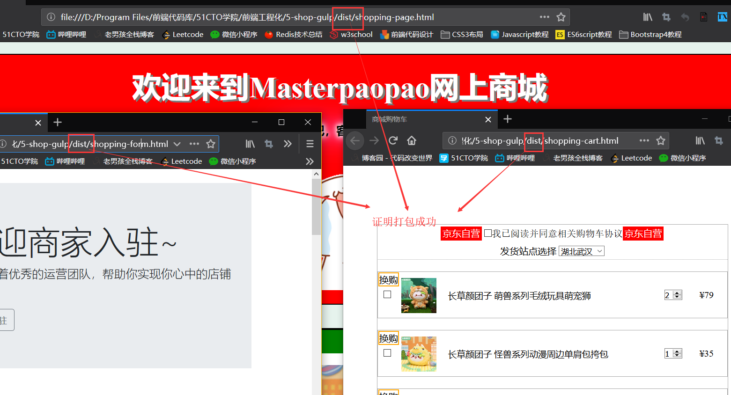Click the 怪兽系列 bag product thumbnail

pyautogui.click(x=419, y=354)
